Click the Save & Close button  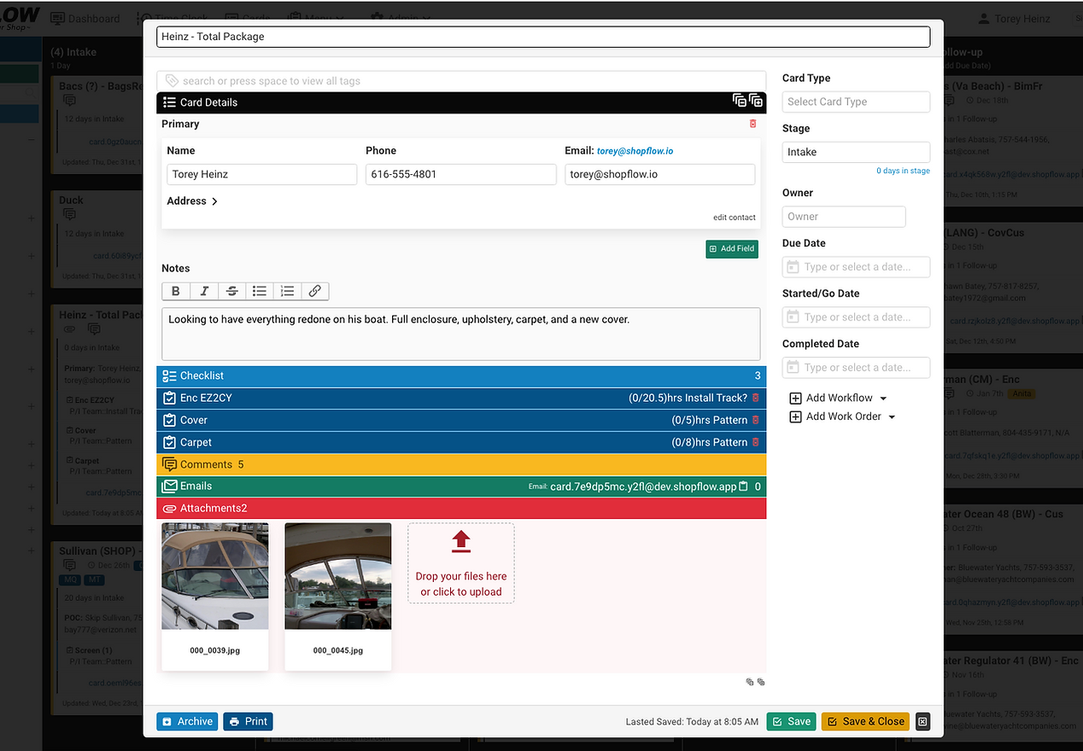[x=865, y=721]
